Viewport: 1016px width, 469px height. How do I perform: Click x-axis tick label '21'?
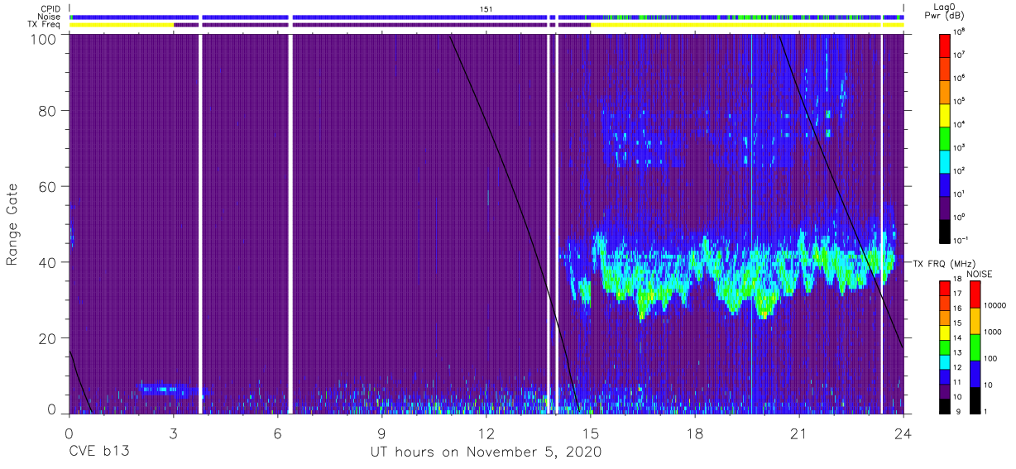click(799, 433)
